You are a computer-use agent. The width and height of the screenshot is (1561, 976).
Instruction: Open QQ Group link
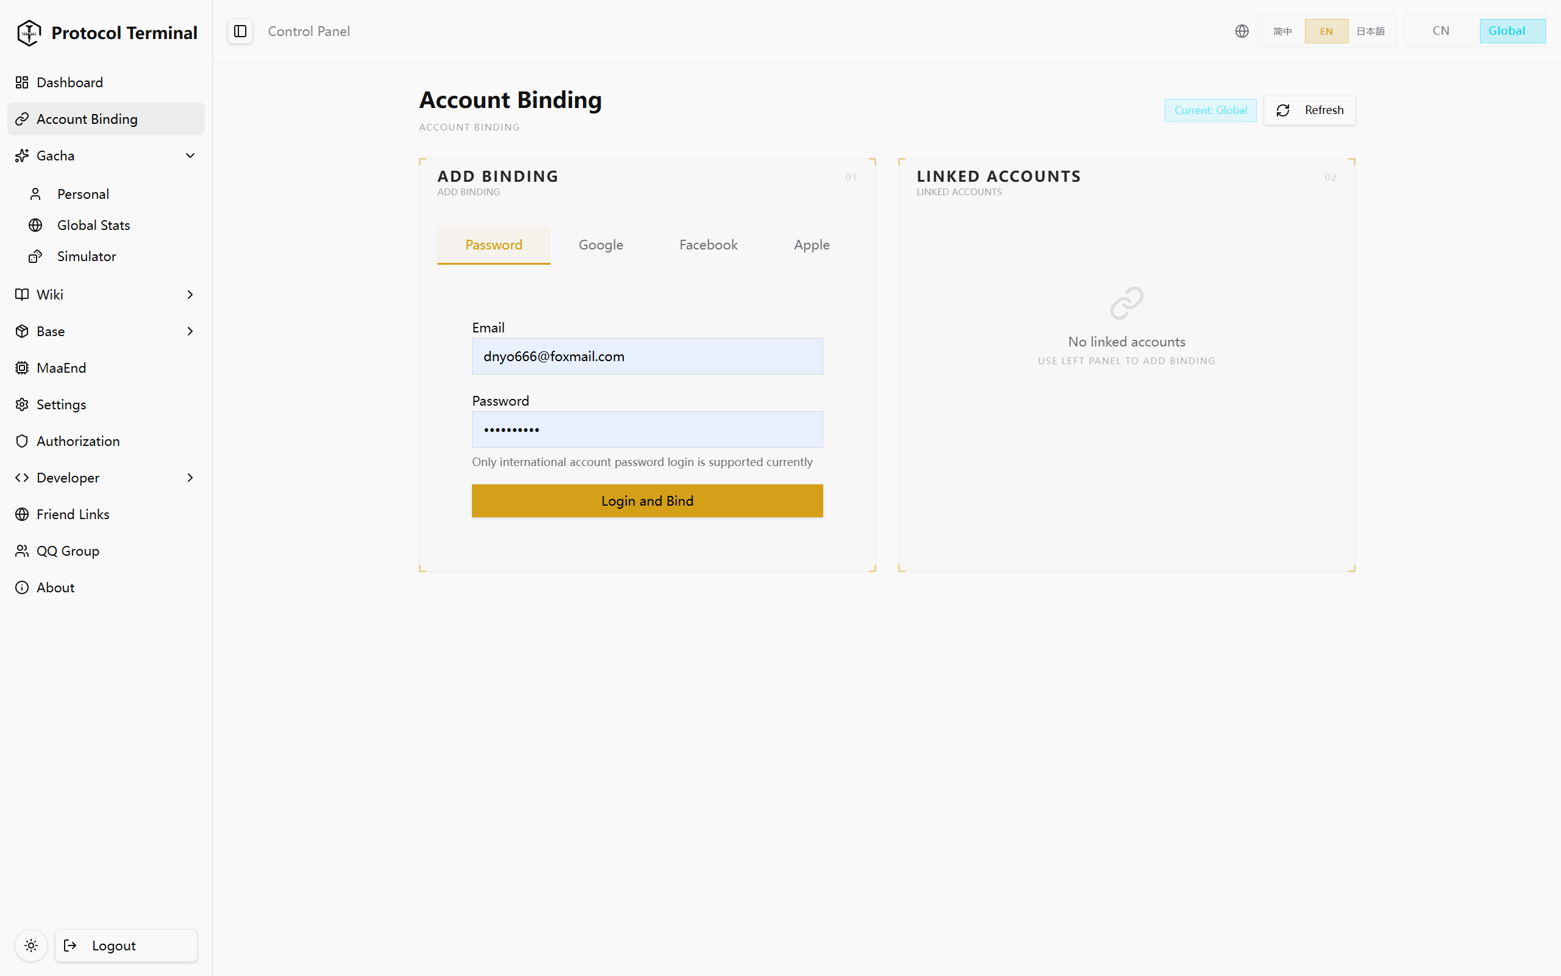[x=105, y=551]
